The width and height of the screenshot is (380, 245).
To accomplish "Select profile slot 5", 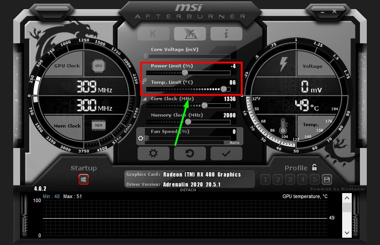I will [314, 179].
